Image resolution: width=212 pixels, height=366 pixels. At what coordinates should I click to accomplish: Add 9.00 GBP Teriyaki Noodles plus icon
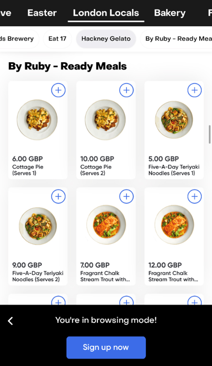58,196
